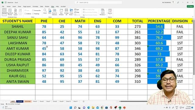
Task: Launch Microsoft Edge from the taskbar
Action: point(89,108)
